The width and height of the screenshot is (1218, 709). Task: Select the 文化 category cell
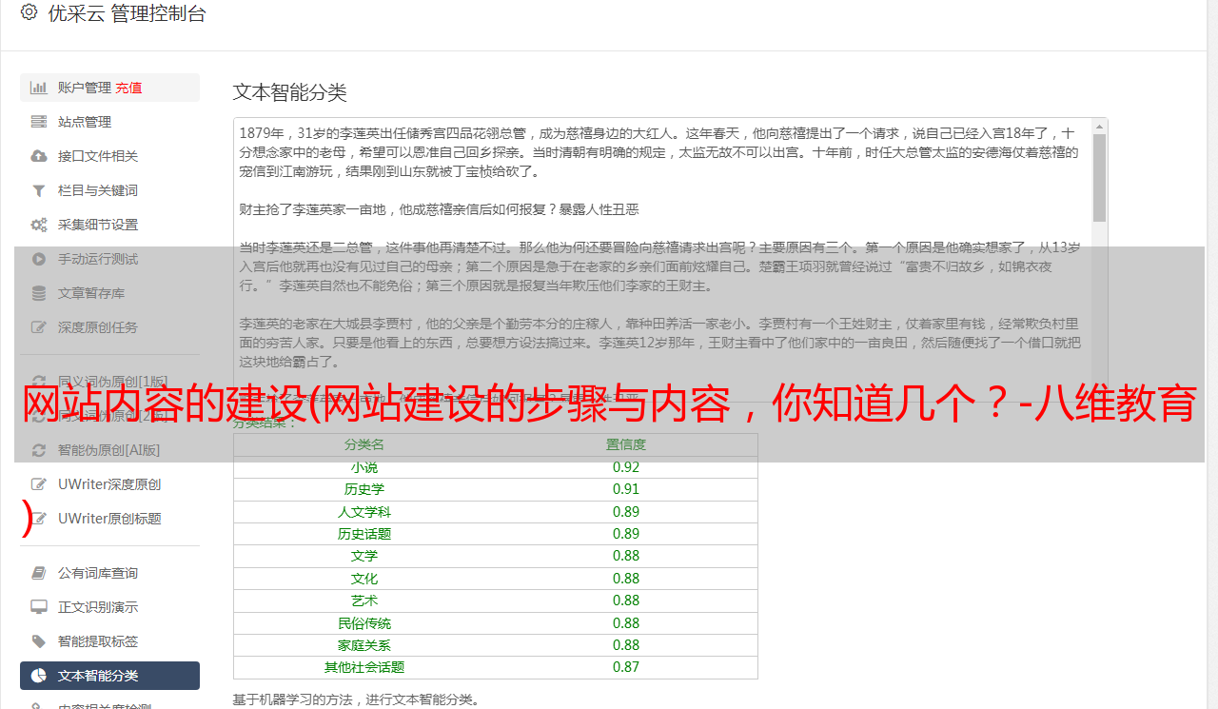(x=364, y=579)
